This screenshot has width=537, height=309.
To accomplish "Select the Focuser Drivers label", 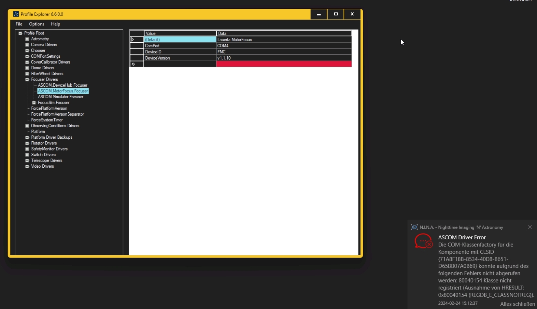I will coord(44,79).
